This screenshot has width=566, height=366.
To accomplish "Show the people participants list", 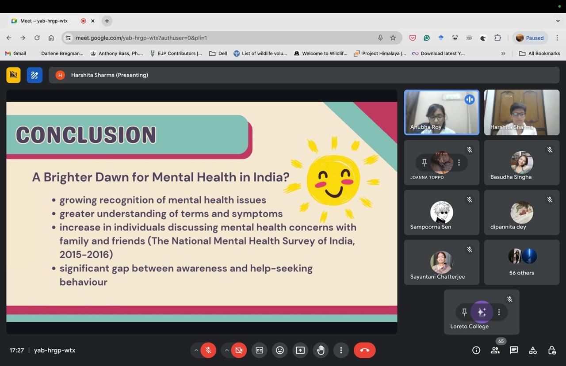I will (x=495, y=350).
